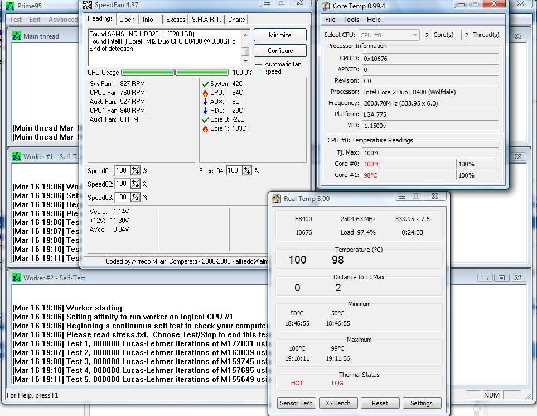Open SpeedFan S.M.A.R.T. tab
Viewport: 537px width, 416px height.
pos(206,20)
